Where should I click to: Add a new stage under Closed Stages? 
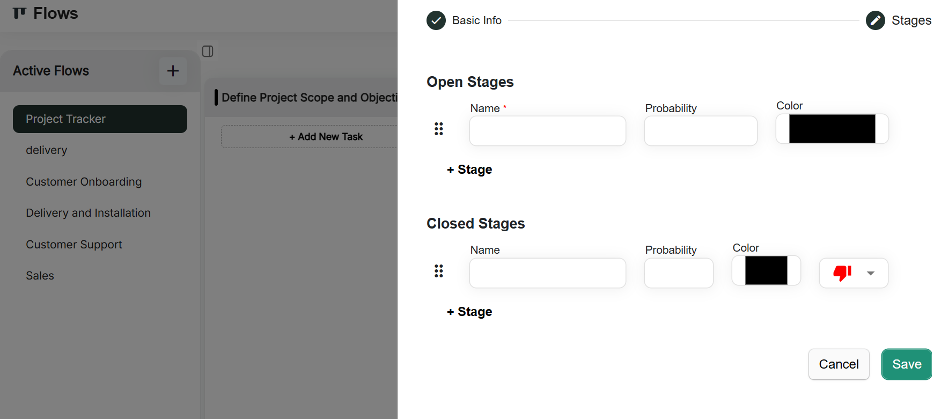point(470,312)
